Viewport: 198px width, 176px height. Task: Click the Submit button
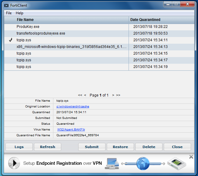pos(92,147)
